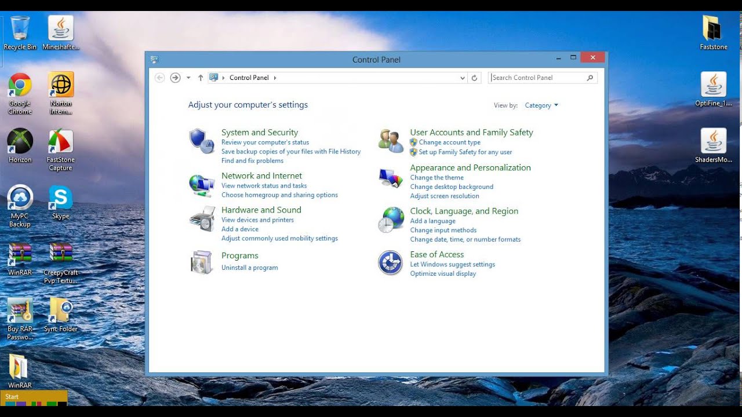
Task: Select the Sync Folder desktop icon
Action: [x=60, y=315]
